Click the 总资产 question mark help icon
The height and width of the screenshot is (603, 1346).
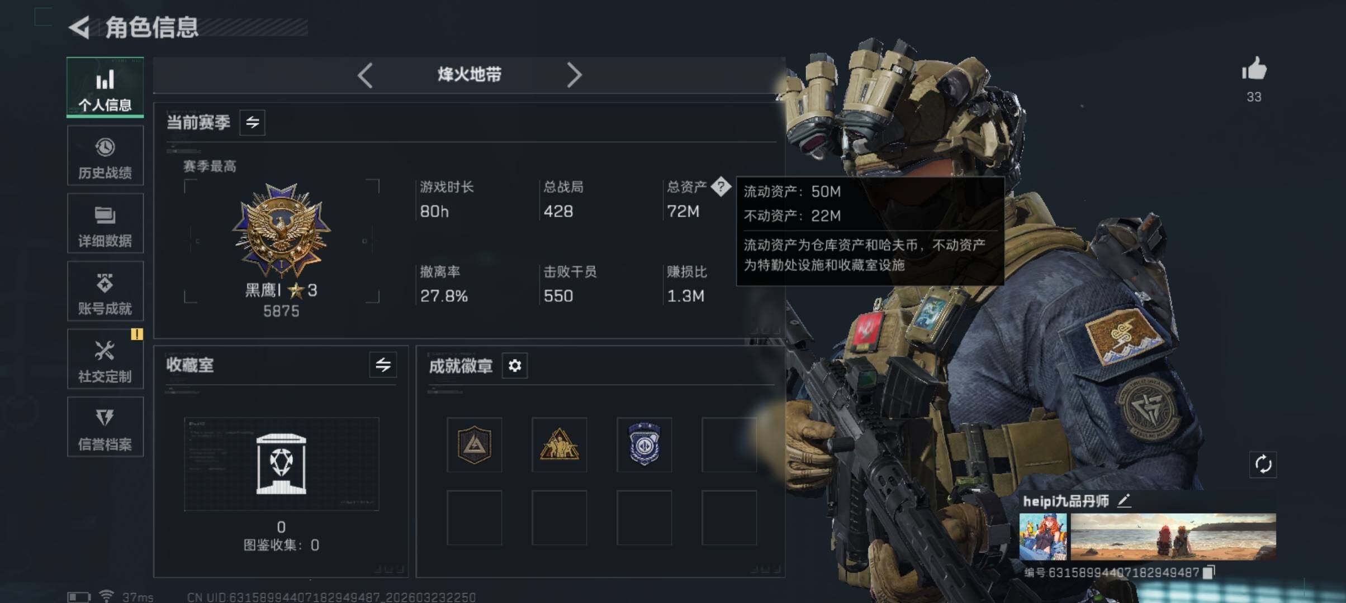(x=721, y=186)
